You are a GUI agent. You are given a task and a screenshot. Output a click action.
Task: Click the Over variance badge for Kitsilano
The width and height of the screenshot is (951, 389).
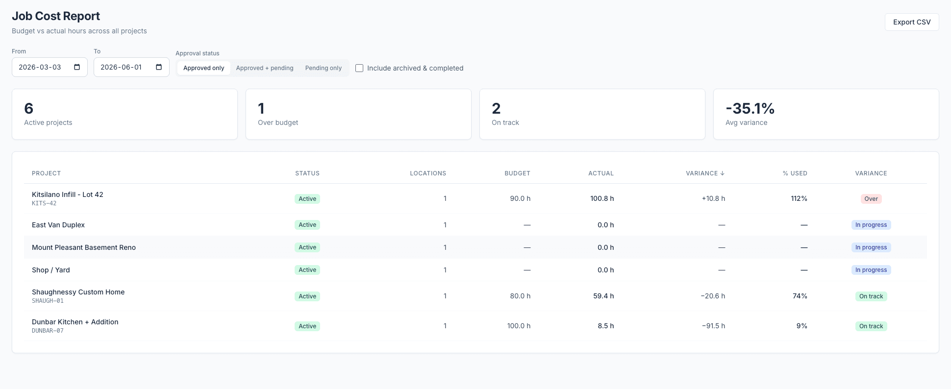pos(871,199)
